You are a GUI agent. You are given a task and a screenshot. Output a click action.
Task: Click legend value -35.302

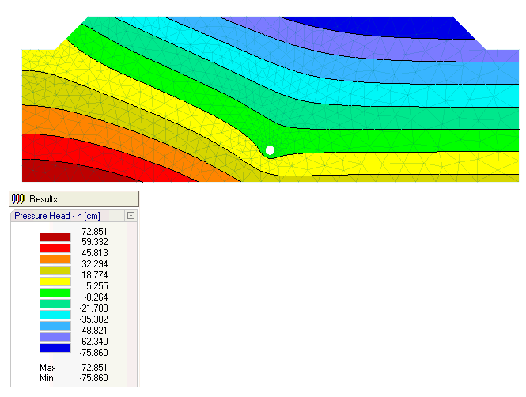93,319
